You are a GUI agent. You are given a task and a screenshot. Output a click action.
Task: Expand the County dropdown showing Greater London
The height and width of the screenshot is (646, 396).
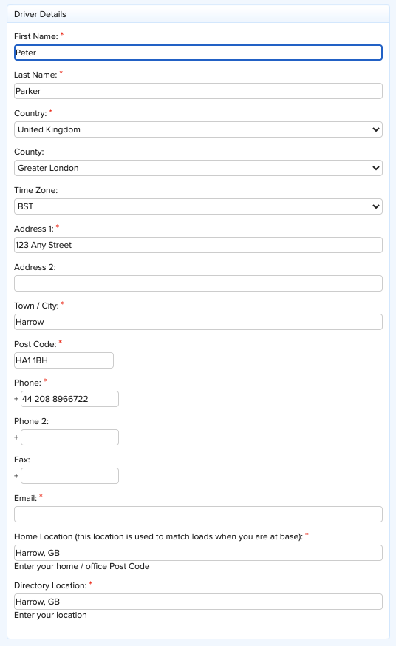(x=198, y=168)
